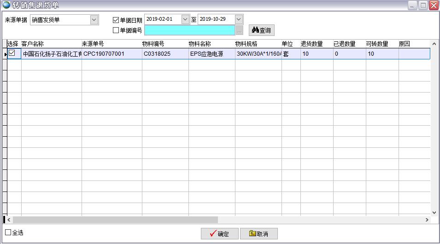Check the 全选 select all checkbox
Screen dimensions: 440x244
pos(8,232)
